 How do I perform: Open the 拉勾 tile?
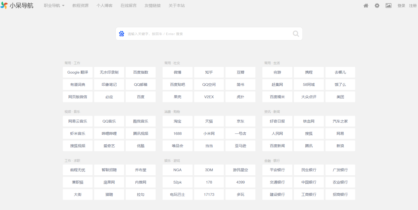point(141,194)
